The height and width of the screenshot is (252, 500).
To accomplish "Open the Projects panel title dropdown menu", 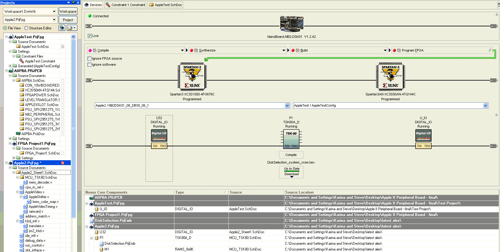I will [x=69, y=2].
